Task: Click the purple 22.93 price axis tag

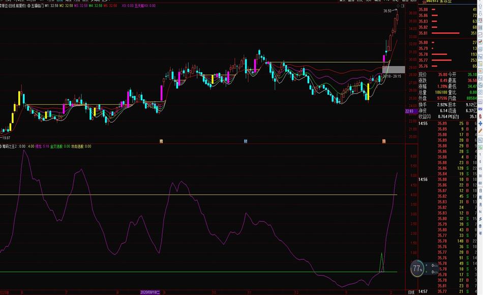Action: [x=410, y=111]
